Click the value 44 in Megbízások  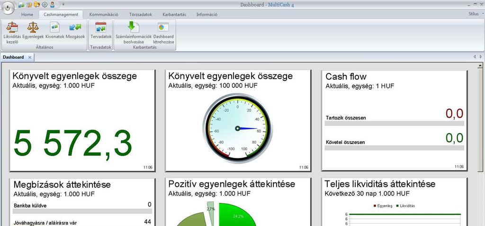click(x=148, y=222)
